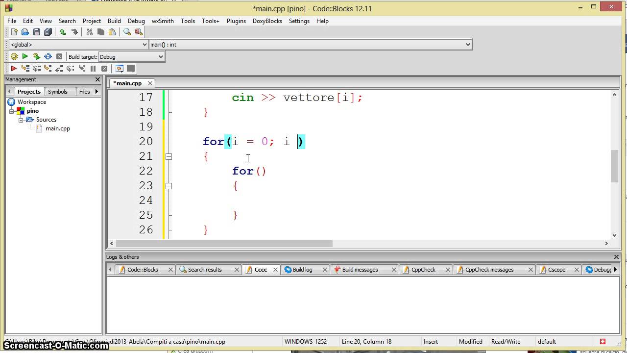Switch to the Files tab in Management
Screen dimensions: 627x353
tap(85, 92)
